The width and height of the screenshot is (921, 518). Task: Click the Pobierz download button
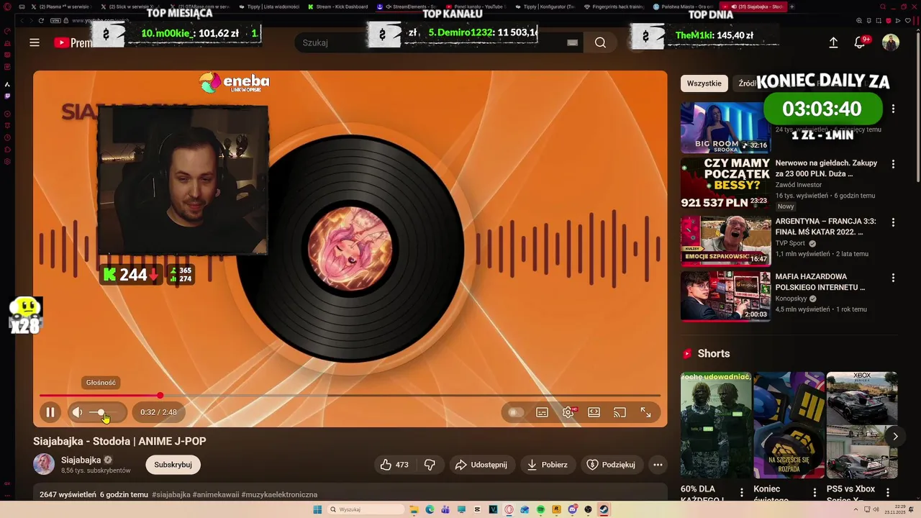(548, 465)
